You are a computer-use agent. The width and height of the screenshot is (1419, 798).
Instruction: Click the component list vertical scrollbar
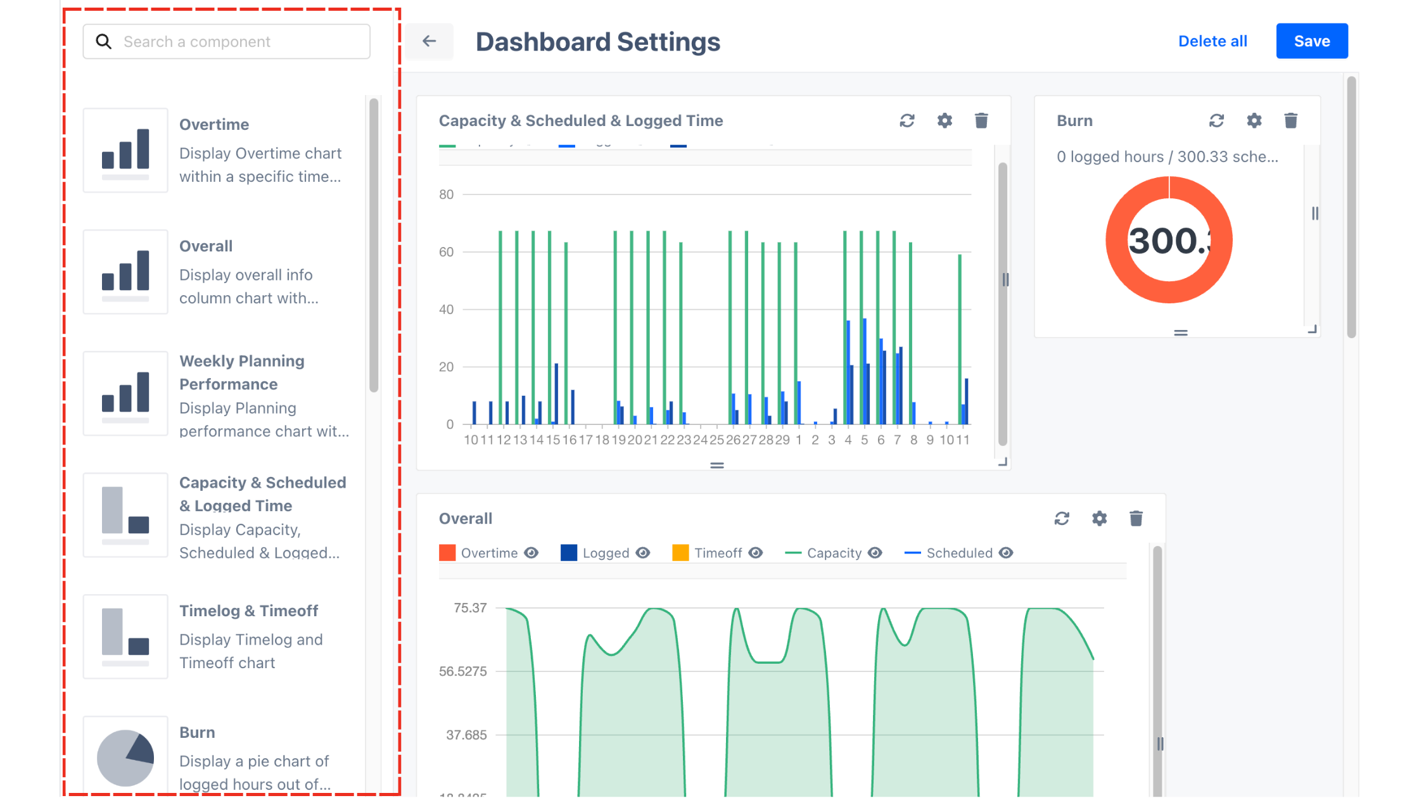[x=374, y=245]
